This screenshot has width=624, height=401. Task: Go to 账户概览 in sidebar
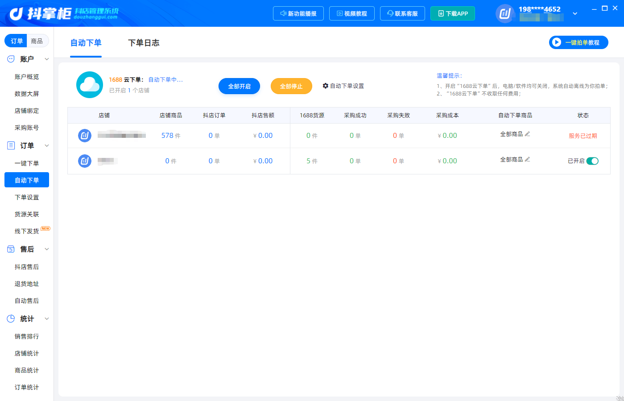tap(27, 77)
